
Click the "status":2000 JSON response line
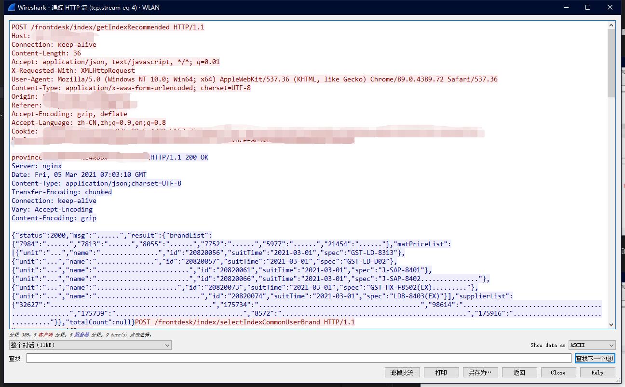(x=112, y=235)
